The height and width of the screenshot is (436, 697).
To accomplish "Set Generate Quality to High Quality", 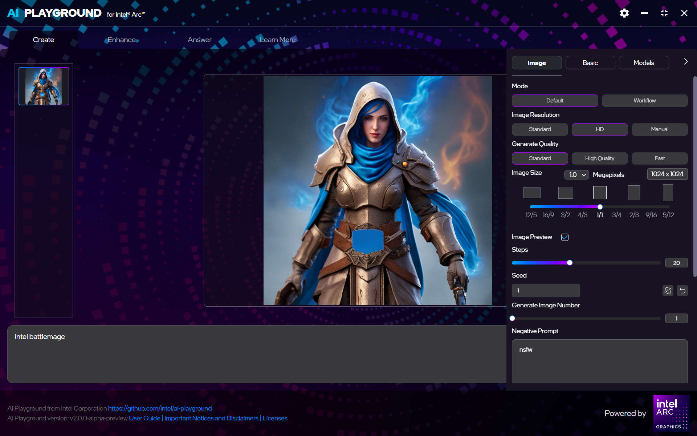I will pos(599,158).
